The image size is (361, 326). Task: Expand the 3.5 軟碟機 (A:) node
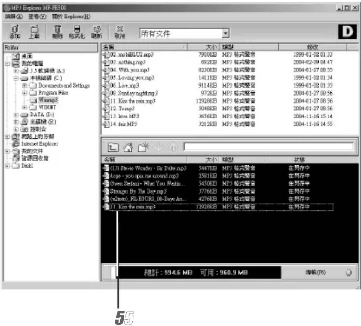point(16,71)
